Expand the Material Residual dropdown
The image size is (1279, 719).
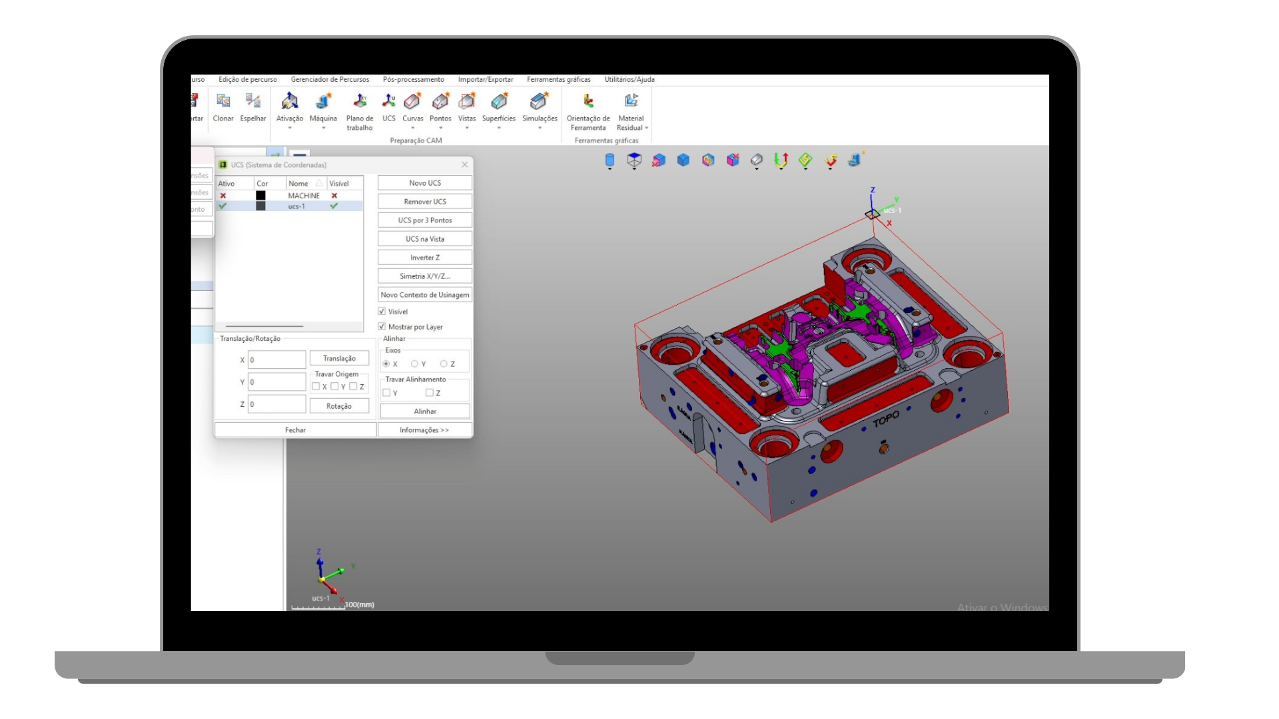point(646,128)
